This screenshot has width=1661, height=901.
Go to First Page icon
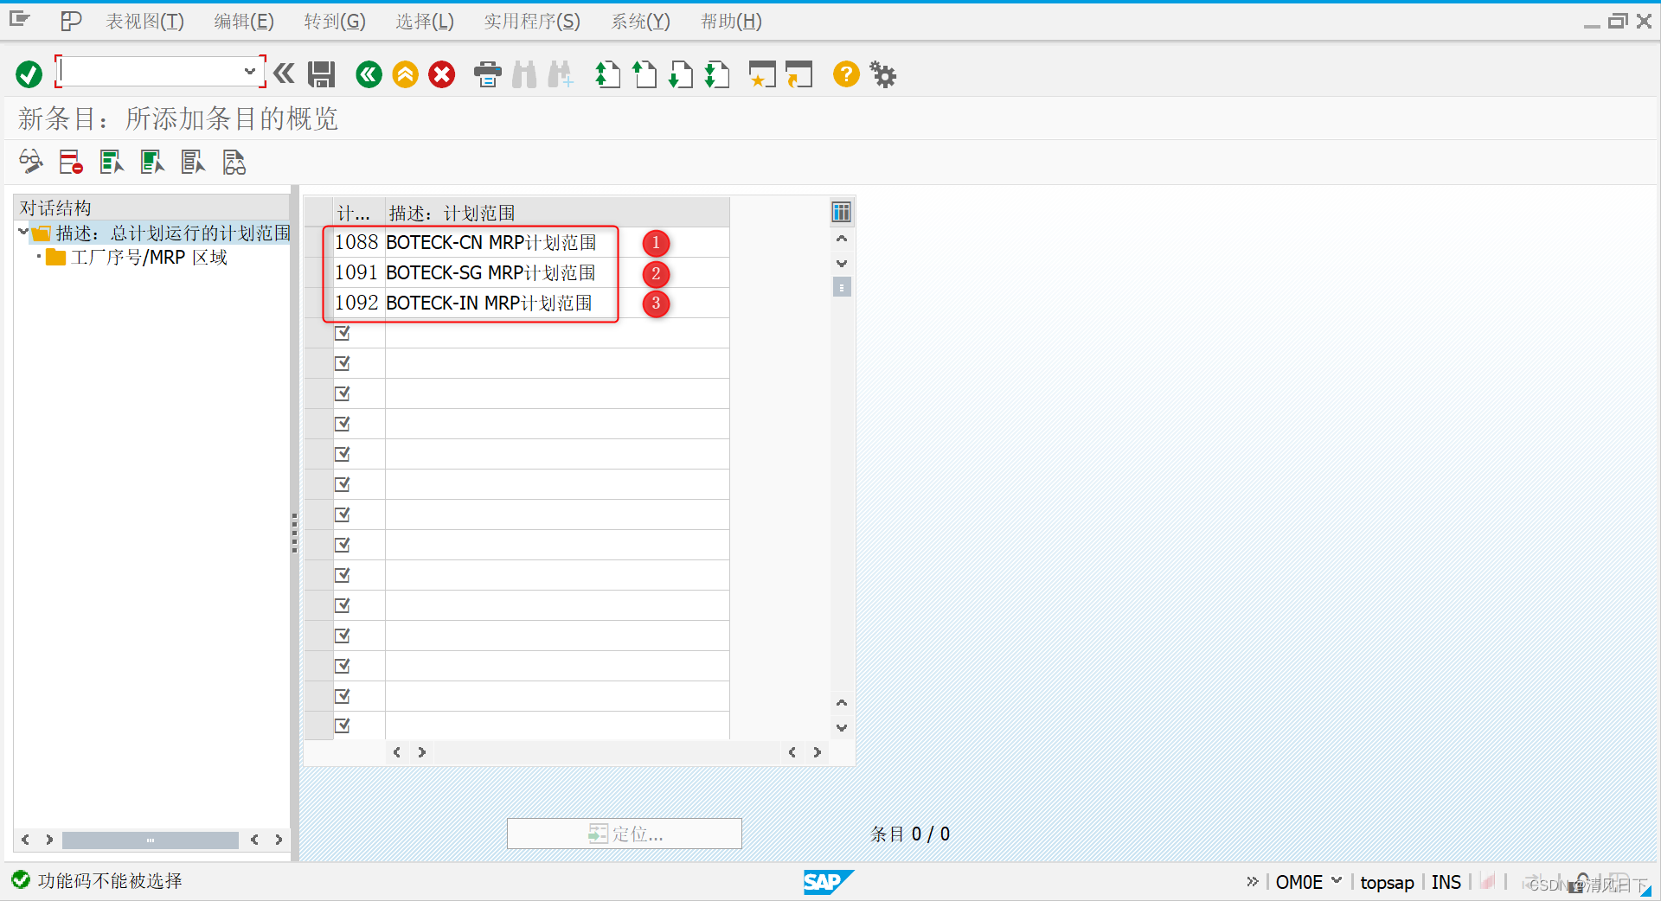tap(607, 74)
